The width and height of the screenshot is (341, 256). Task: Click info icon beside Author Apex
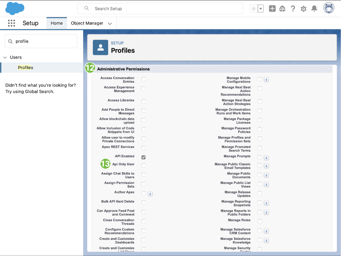150,193
